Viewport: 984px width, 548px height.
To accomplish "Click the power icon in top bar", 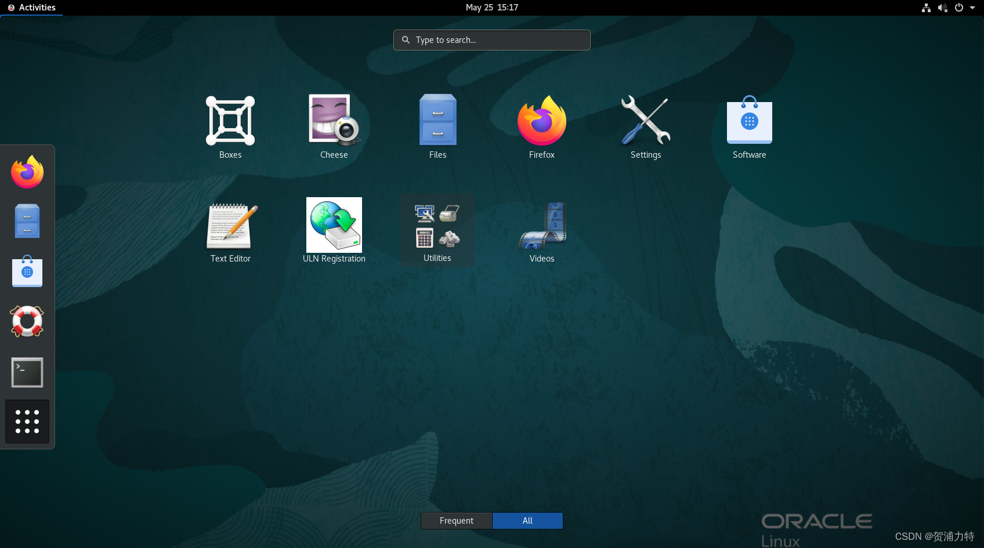I will click(x=959, y=8).
